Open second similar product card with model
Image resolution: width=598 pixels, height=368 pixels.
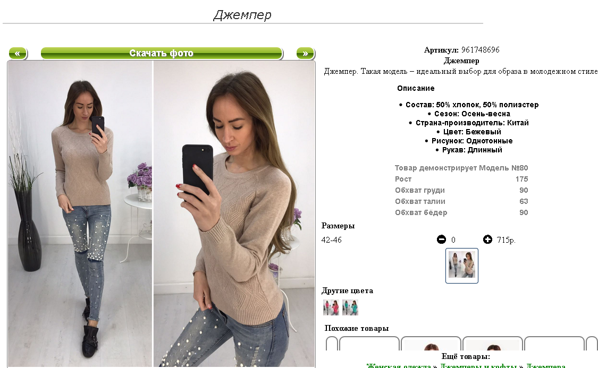click(x=431, y=343)
